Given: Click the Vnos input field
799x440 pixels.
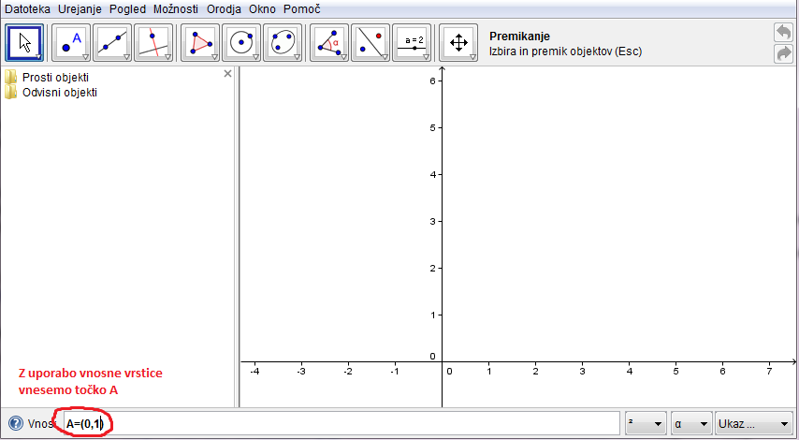Looking at the screenshot, I should pyautogui.click(x=356, y=424).
